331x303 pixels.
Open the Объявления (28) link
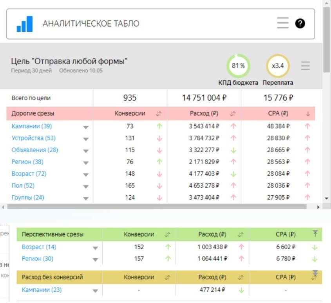(x=35, y=150)
